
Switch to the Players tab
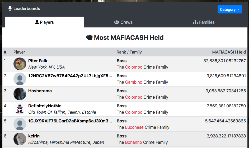tap(44, 22)
